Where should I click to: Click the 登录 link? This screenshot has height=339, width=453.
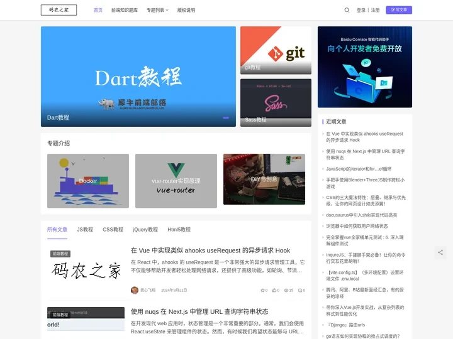(361, 10)
